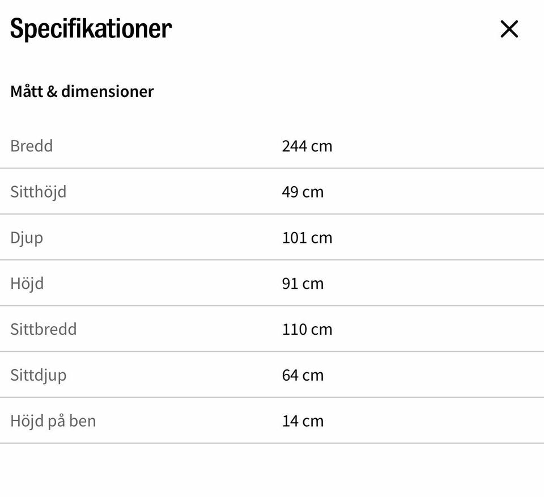
Task: Click the 244 cm width value
Action: point(307,146)
